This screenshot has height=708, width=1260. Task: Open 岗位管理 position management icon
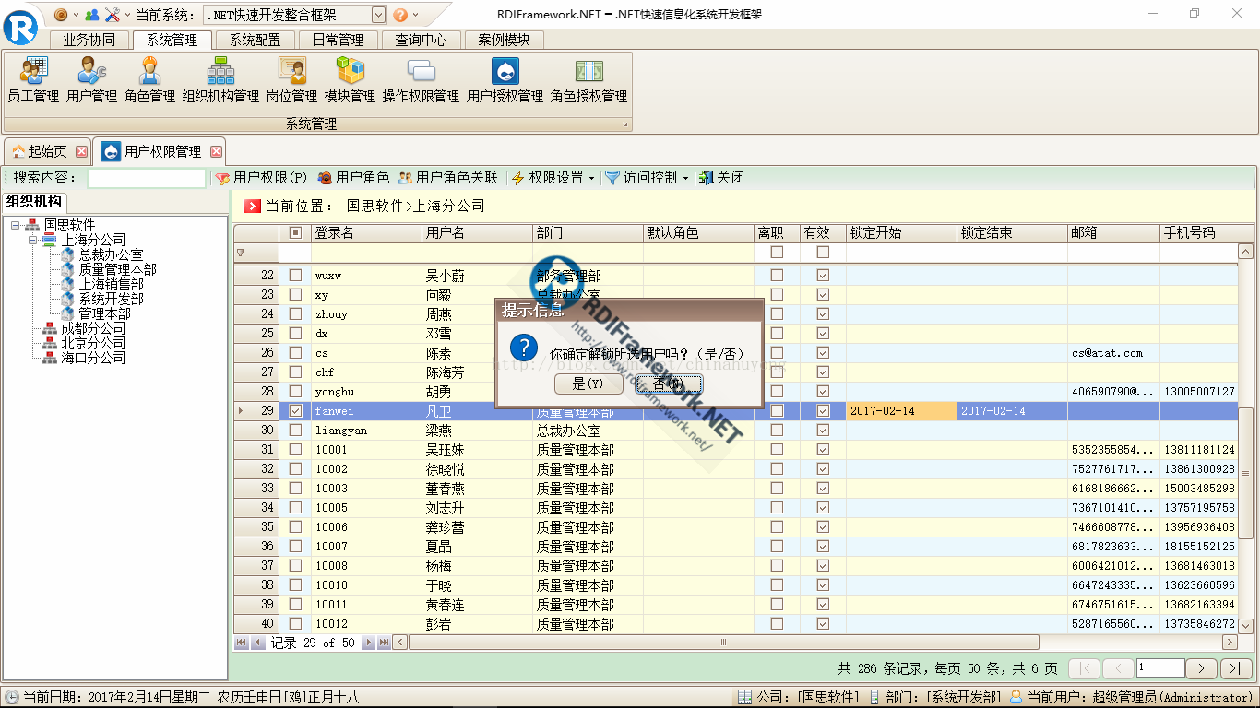click(291, 80)
